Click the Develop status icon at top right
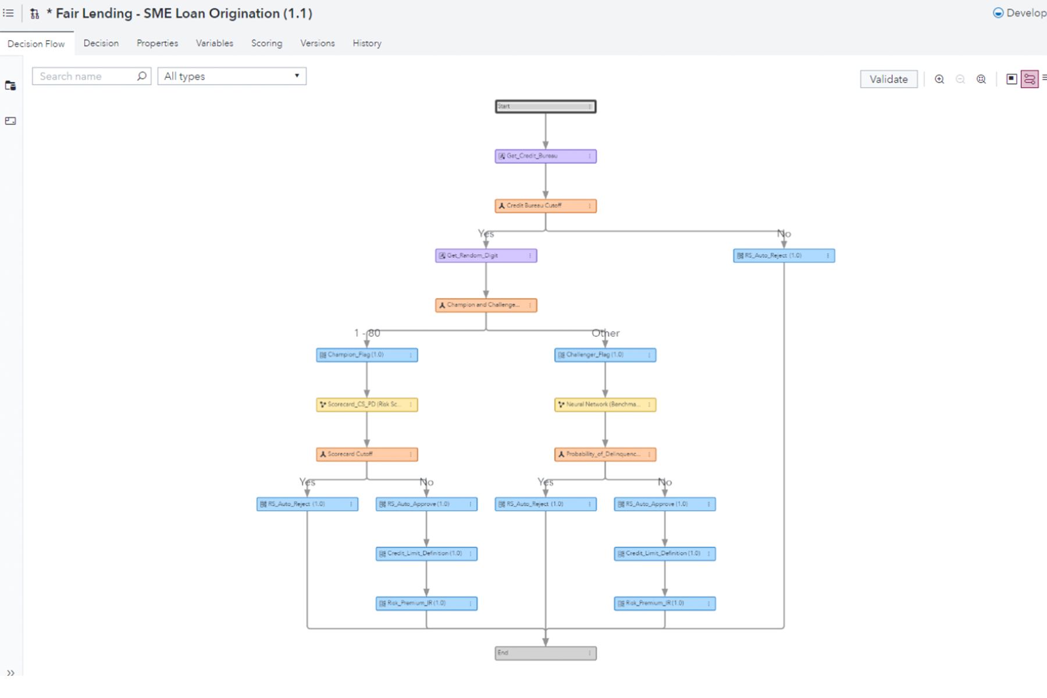This screenshot has height=698, width=1047. (x=998, y=13)
